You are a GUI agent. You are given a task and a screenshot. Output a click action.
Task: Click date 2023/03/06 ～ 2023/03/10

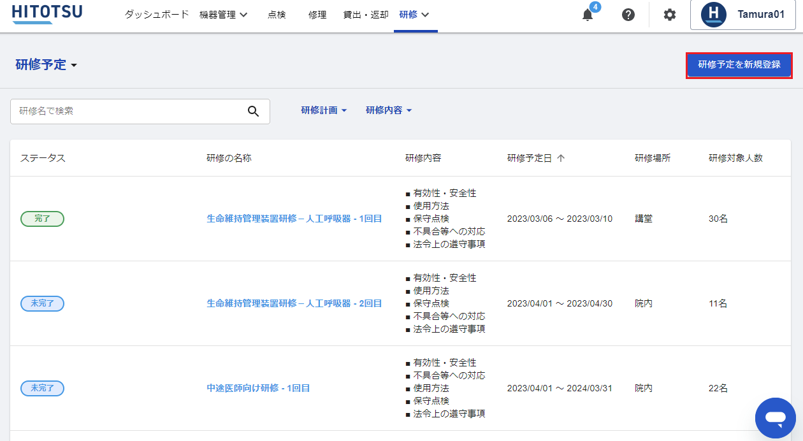tap(560, 219)
